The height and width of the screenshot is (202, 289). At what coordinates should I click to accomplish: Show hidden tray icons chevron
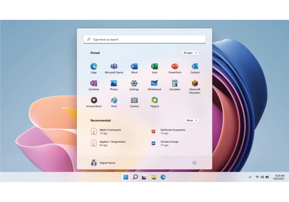pos(250,177)
